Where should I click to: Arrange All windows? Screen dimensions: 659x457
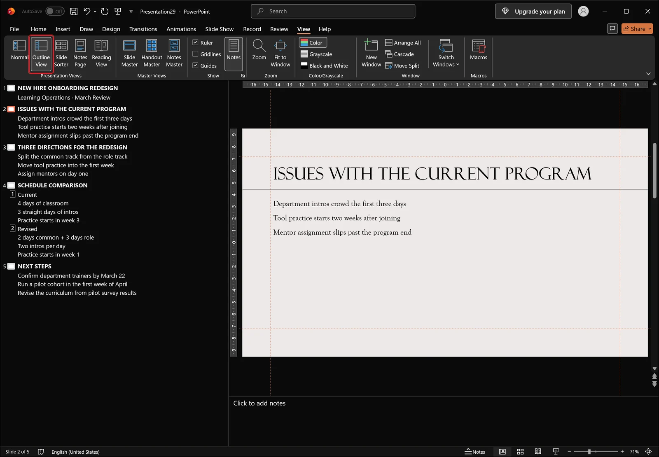403,43
